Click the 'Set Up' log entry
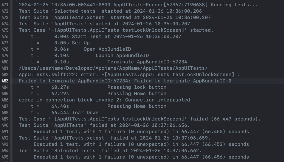284x162 pixels. [x=81, y=43]
